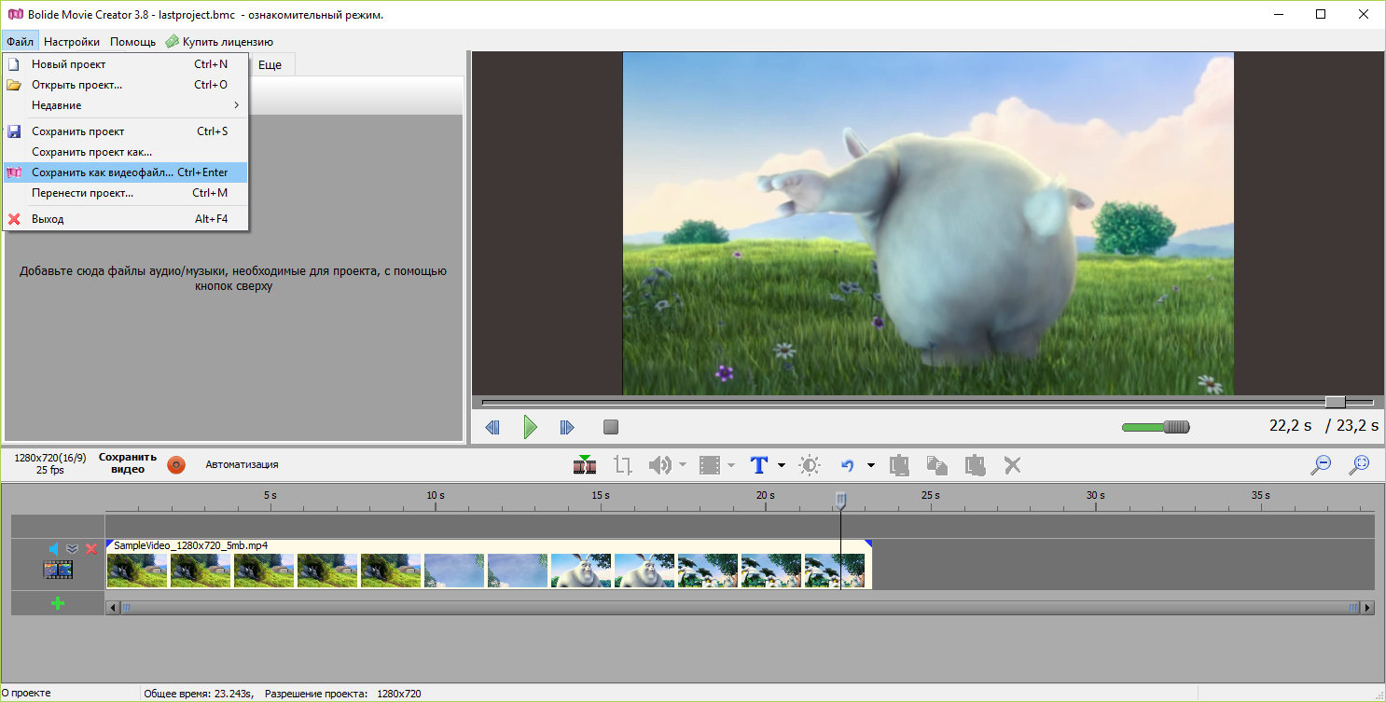Click the video preview image
Image resolution: width=1386 pixels, height=702 pixels.
(928, 224)
